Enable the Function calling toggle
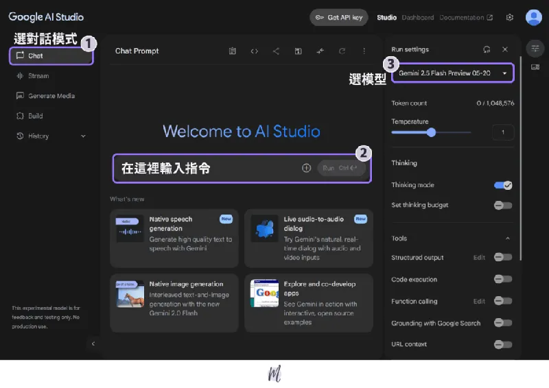This screenshot has height=388, width=549. click(503, 300)
